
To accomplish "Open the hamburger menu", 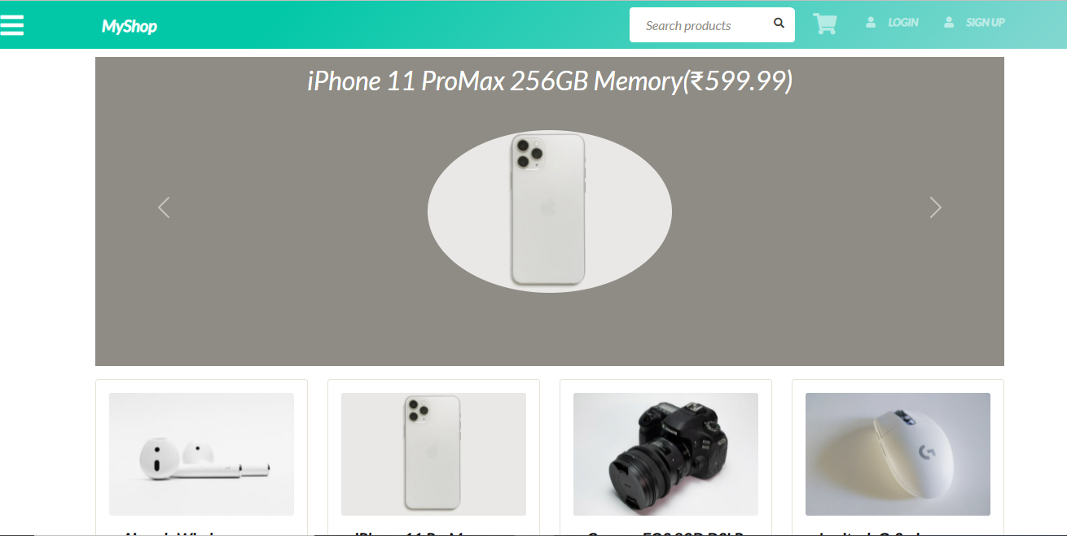I will click(12, 25).
